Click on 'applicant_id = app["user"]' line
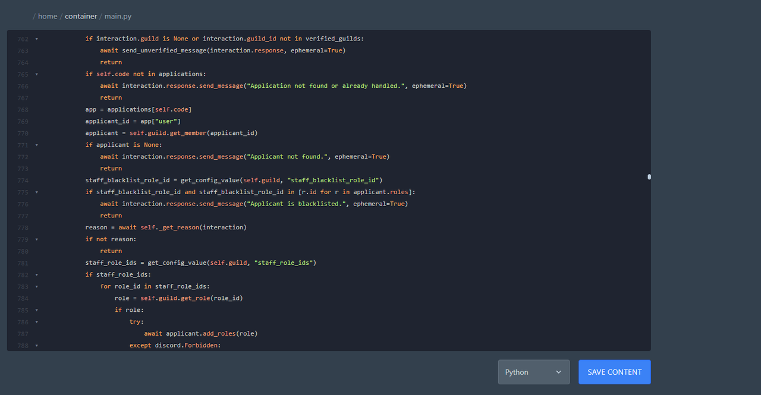The image size is (761, 395). [x=133, y=121]
